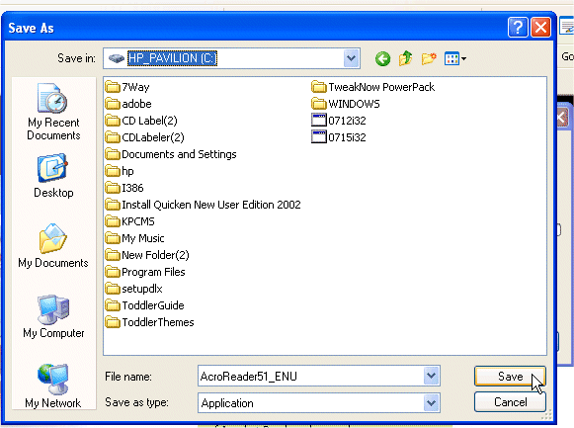Open My Recent Documents in the sidebar
This screenshot has width=574, height=428.
pyautogui.click(x=53, y=112)
